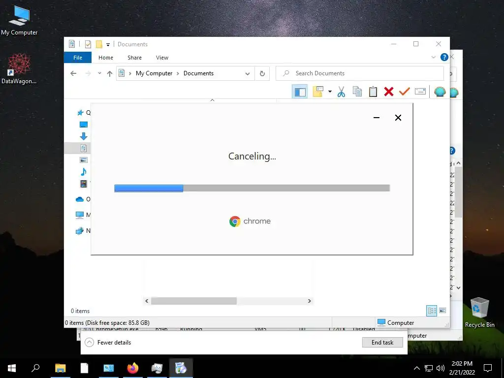The height and width of the screenshot is (378, 504).
Task: Collapse pane using small up chevron
Action: coord(212,100)
